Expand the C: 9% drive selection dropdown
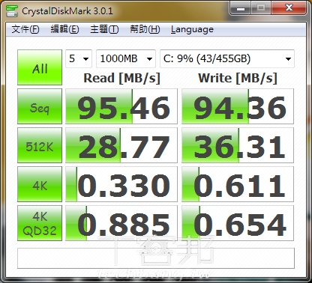312x283 pixels. pos(227,59)
